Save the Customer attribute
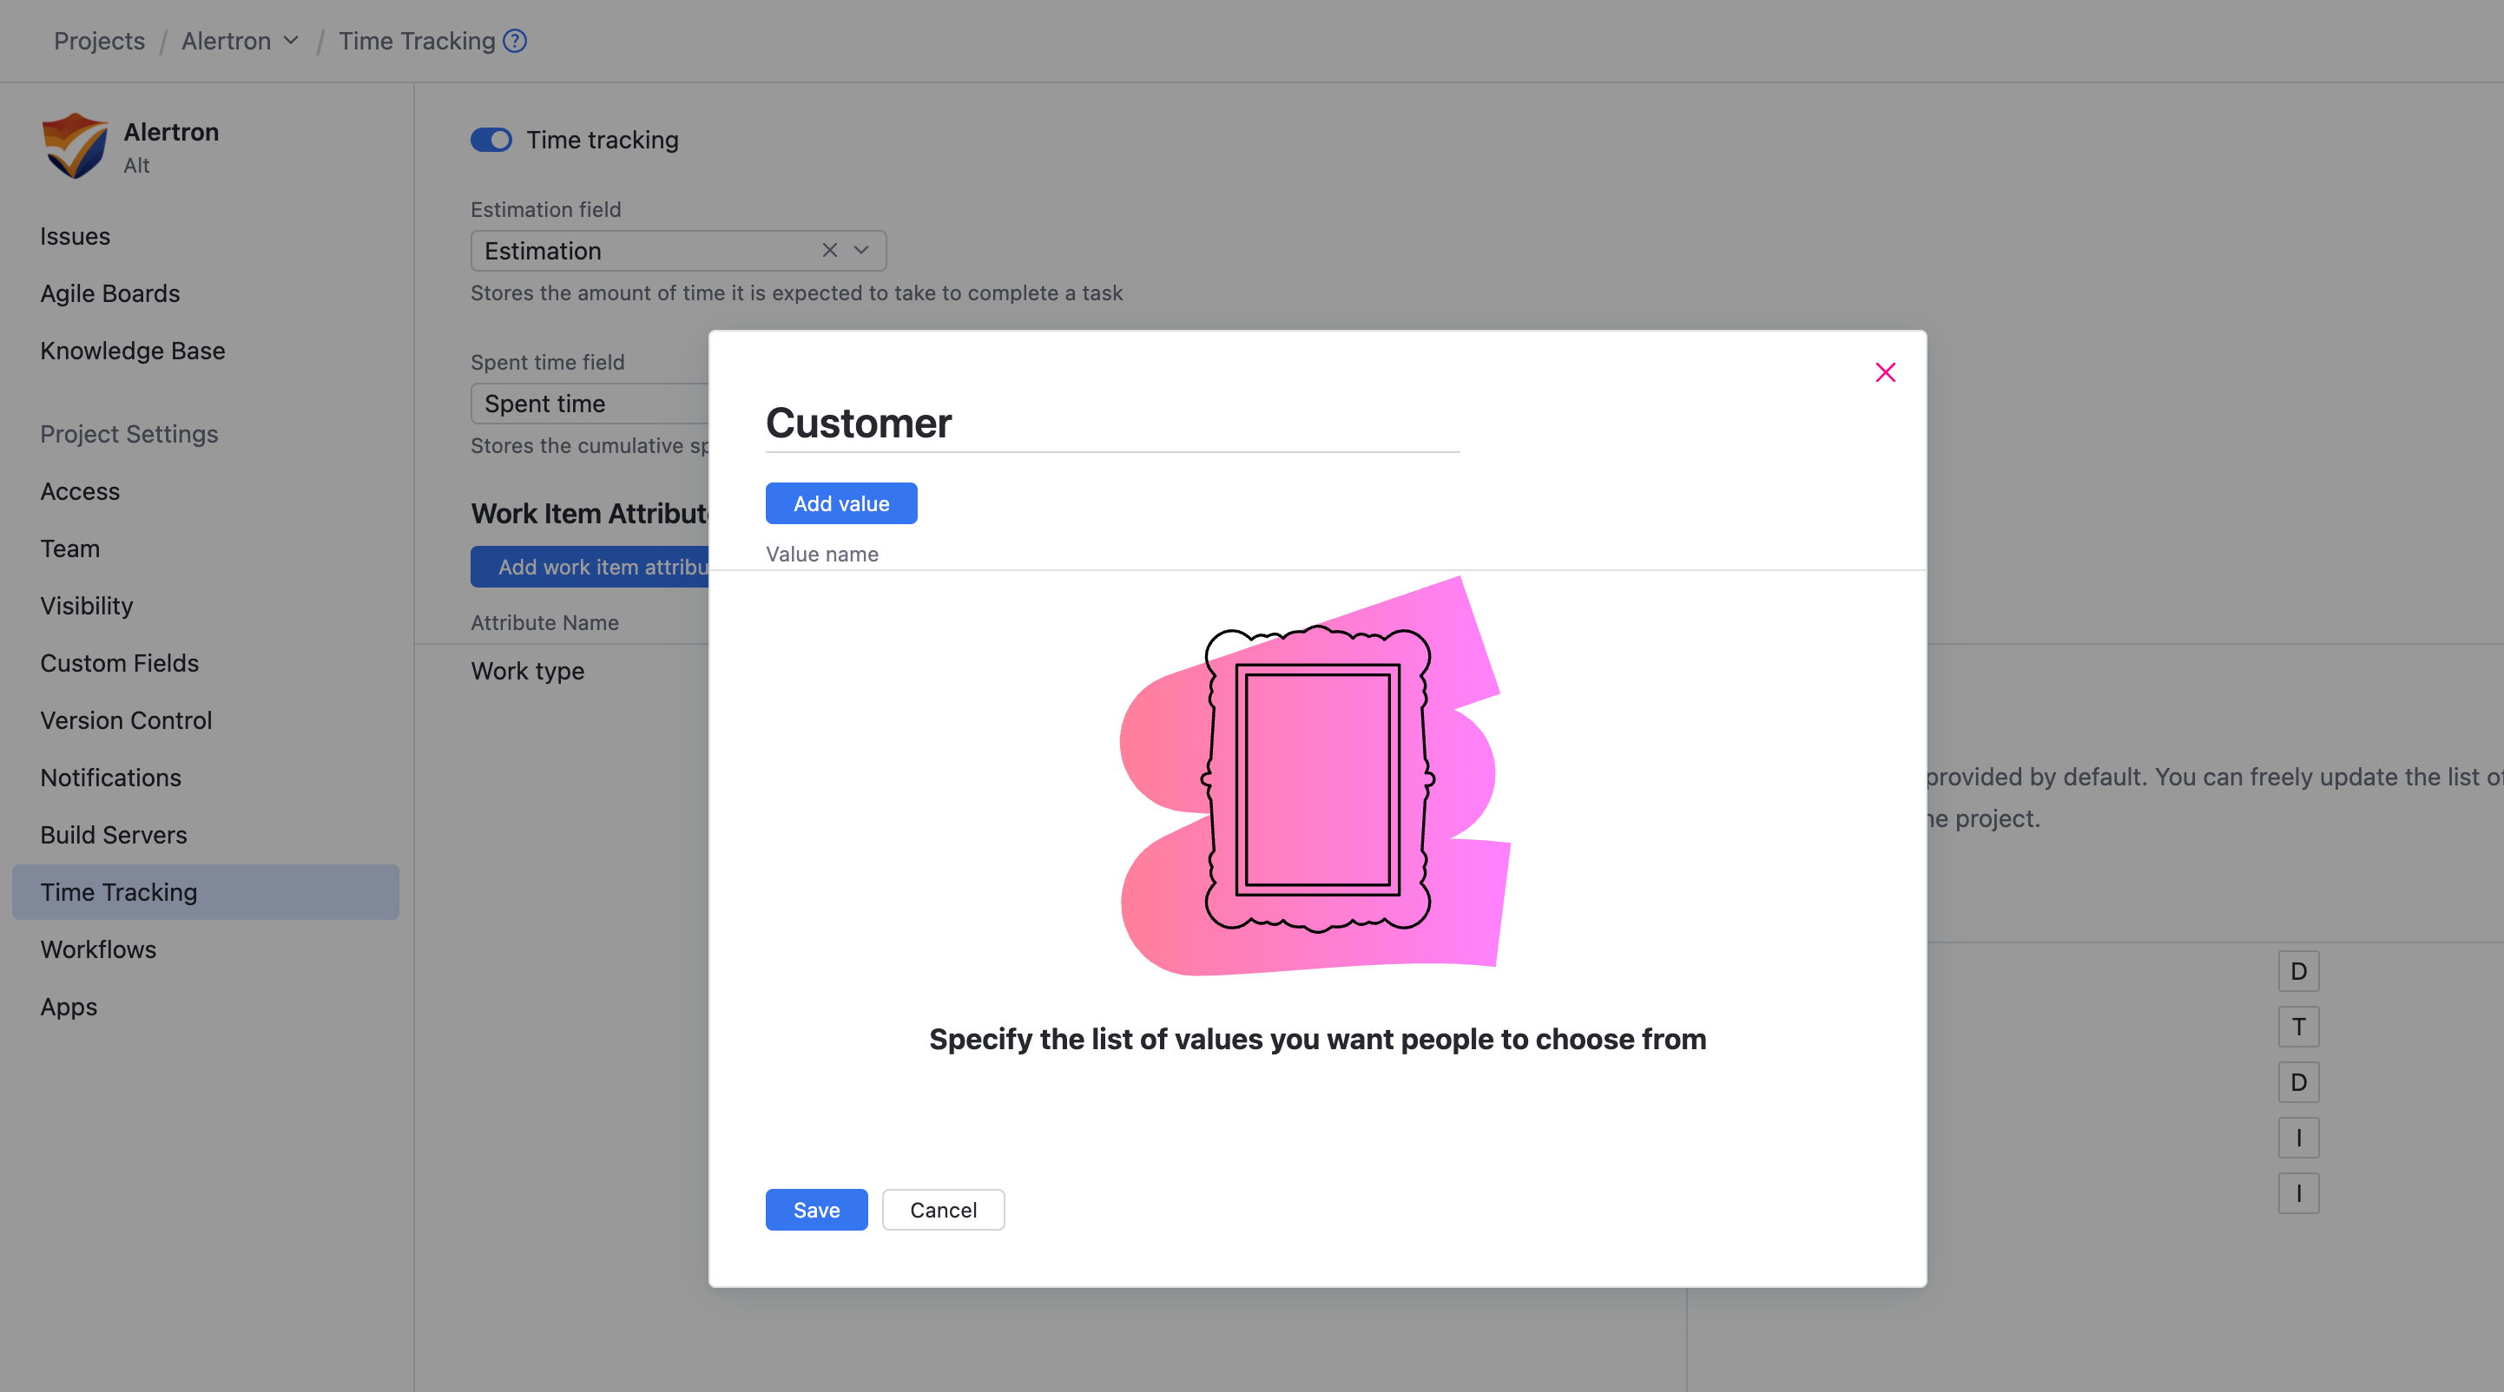This screenshot has height=1392, width=2504. (x=815, y=1210)
